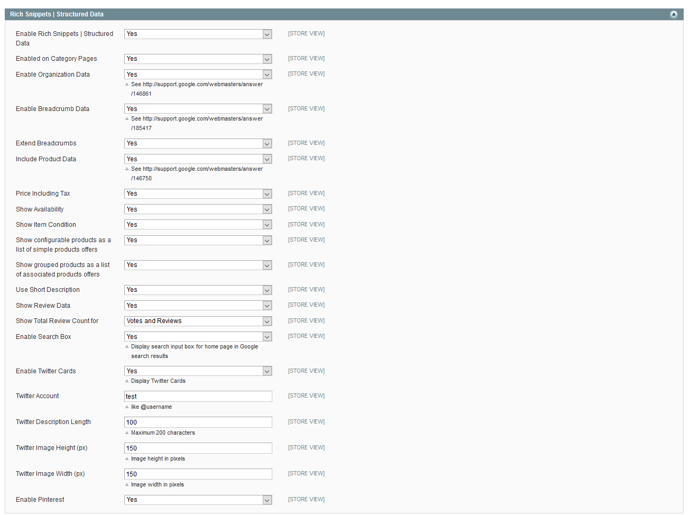Click the Twitter Image Height input
Image resolution: width=690 pixels, height=515 pixels.
198,448
